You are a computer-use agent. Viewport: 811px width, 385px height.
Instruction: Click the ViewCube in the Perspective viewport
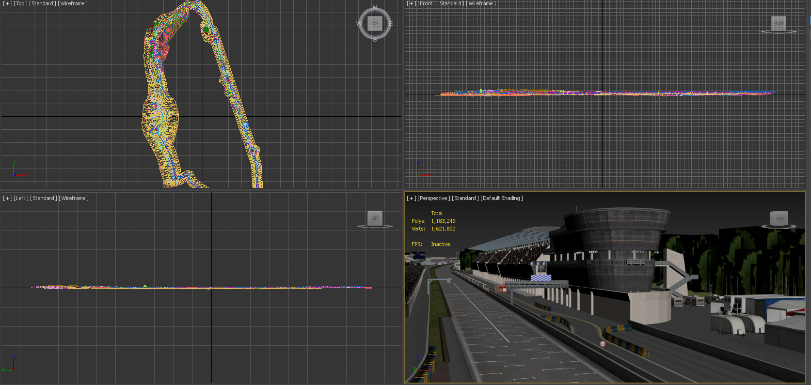tap(779, 218)
